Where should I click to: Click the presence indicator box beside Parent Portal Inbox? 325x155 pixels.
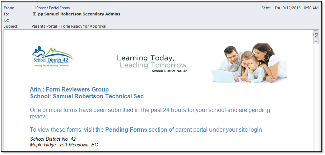point(34,8)
